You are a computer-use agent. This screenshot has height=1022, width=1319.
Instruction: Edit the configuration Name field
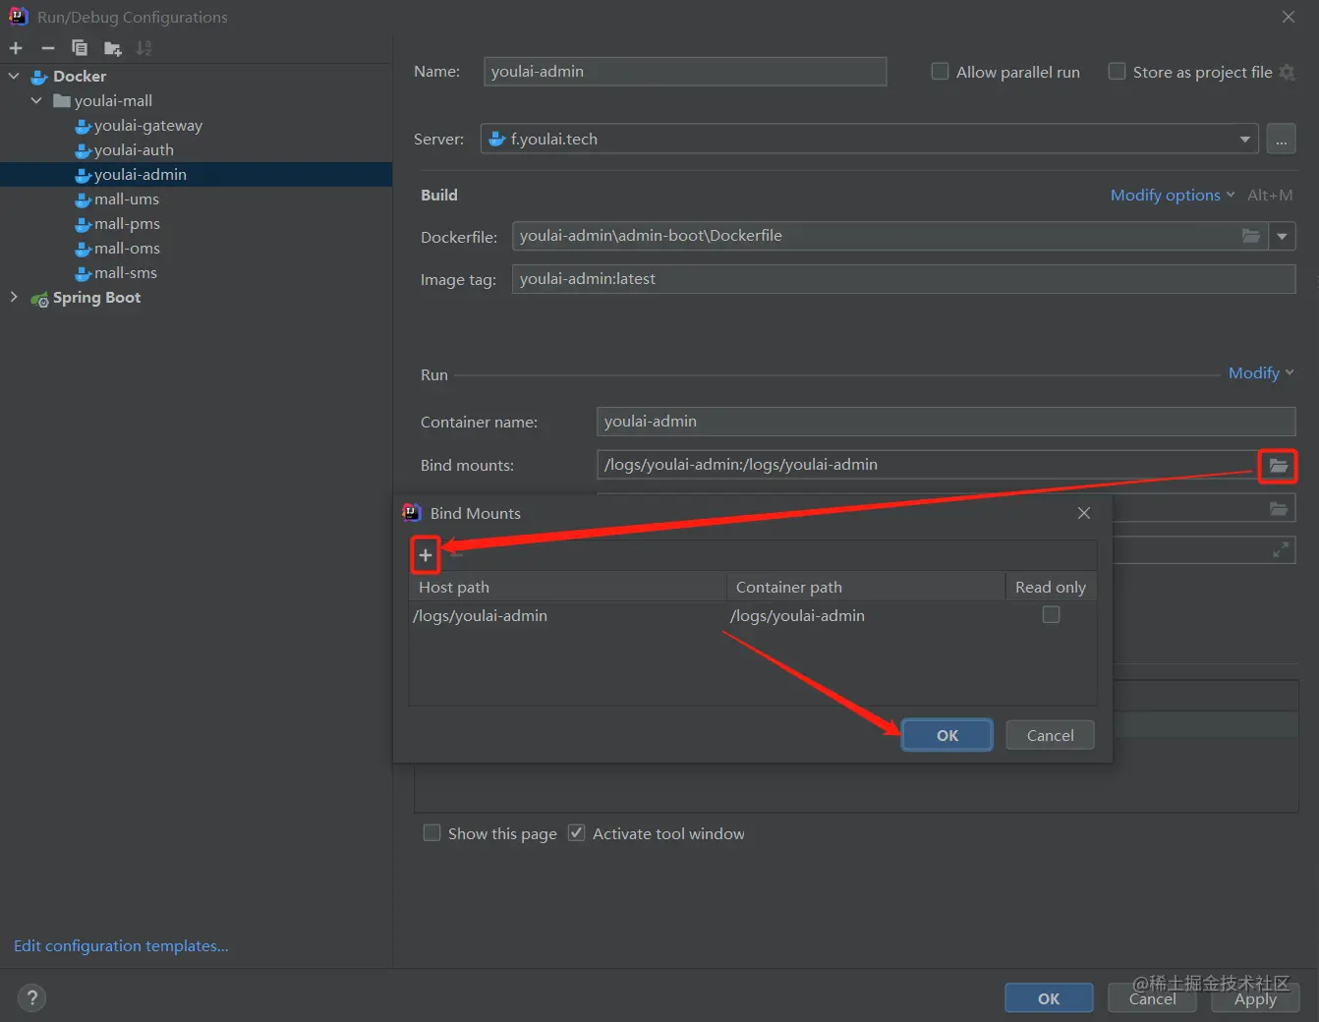(685, 71)
